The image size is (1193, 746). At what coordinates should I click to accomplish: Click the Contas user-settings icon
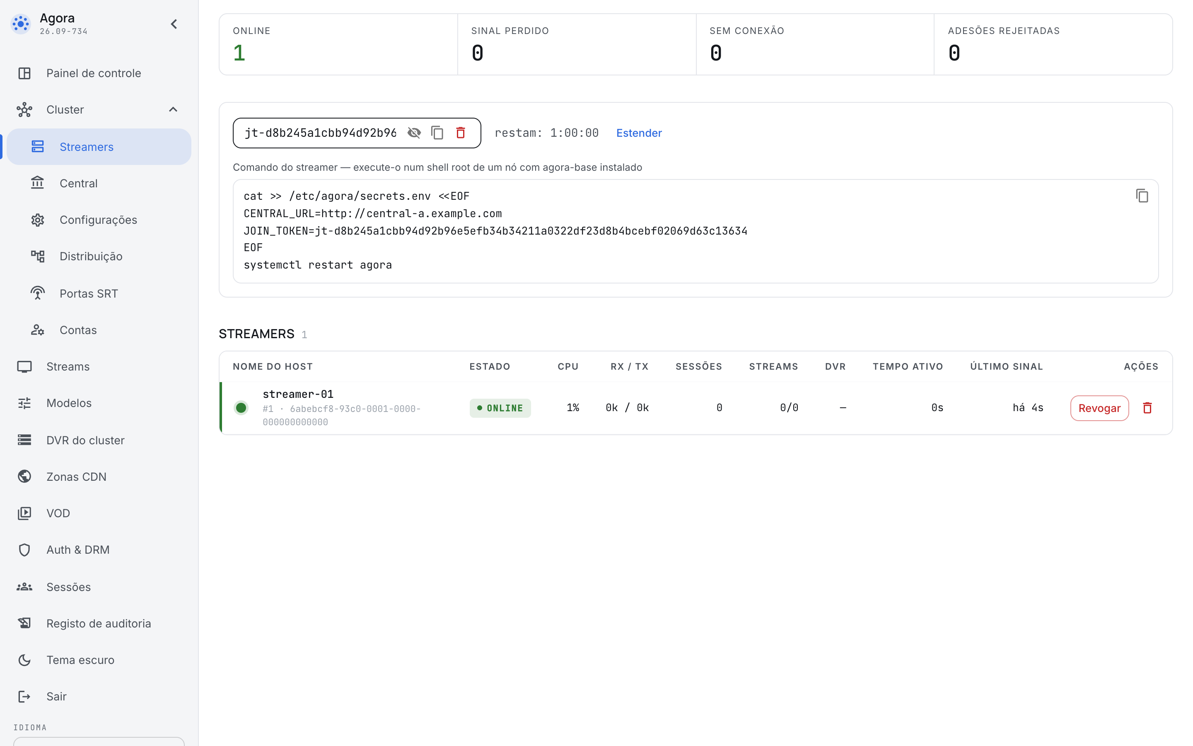click(37, 329)
